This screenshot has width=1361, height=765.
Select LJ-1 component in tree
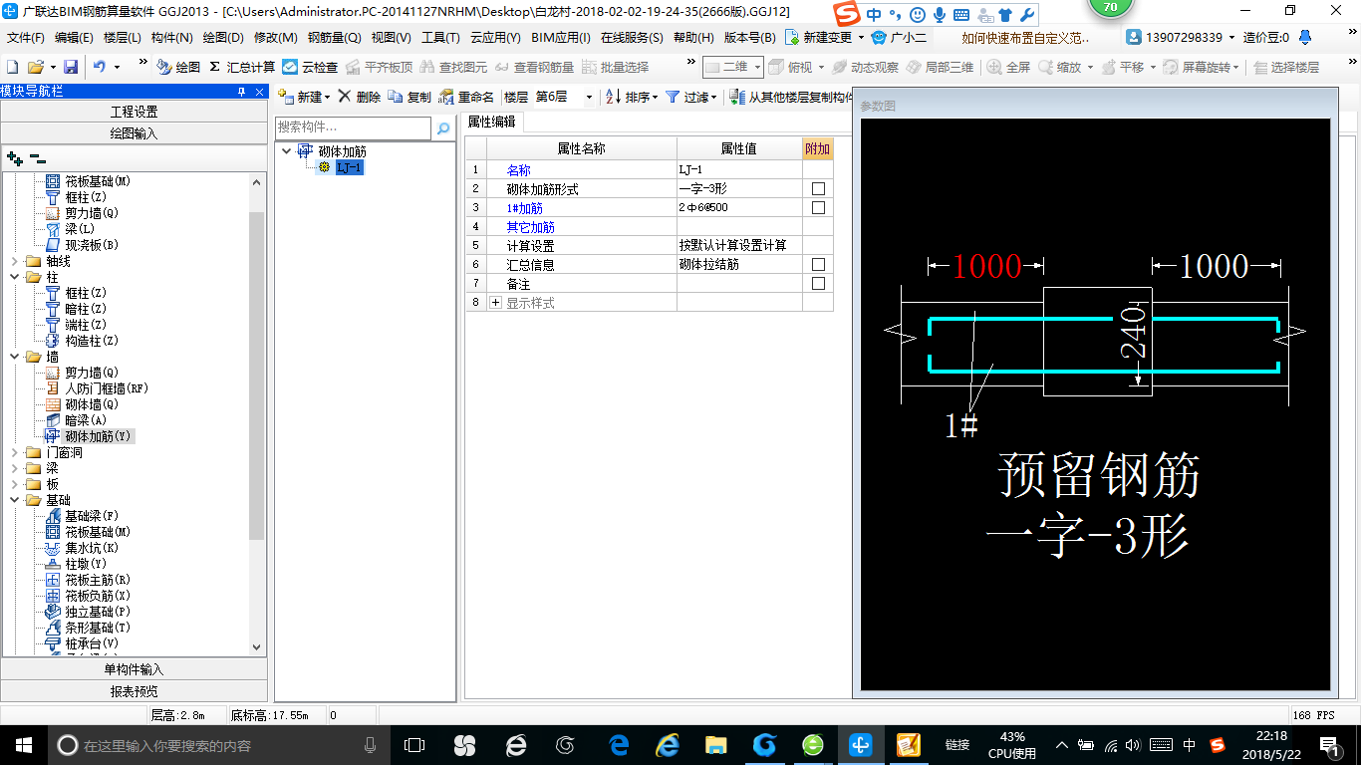(350, 167)
